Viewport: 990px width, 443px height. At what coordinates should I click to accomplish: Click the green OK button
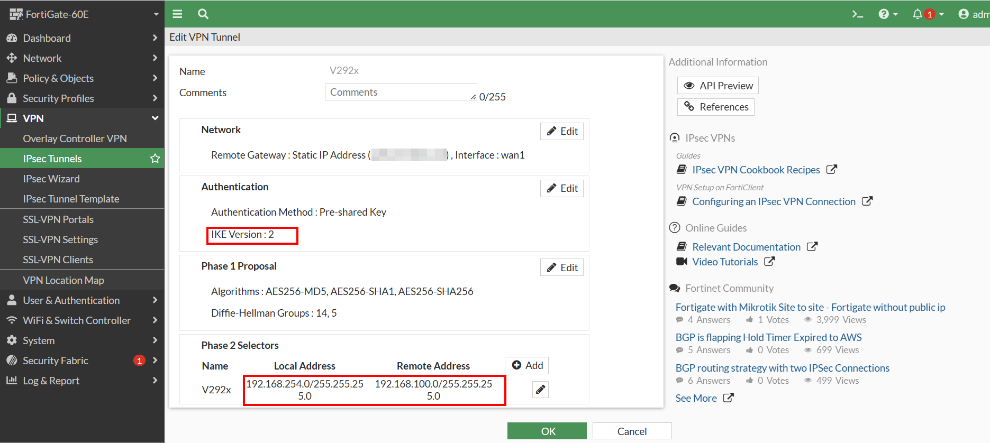coord(547,431)
